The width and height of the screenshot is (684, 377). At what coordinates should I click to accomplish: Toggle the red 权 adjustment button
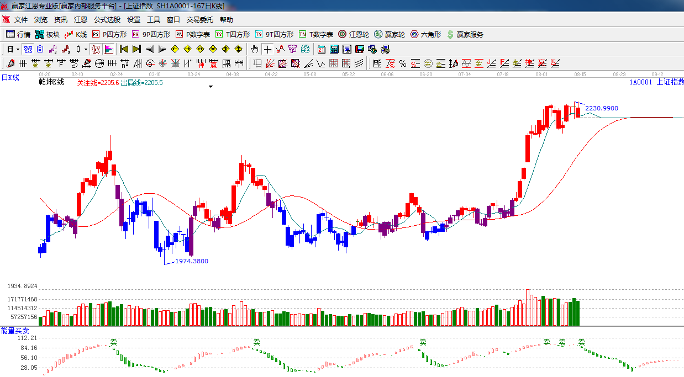point(96,49)
